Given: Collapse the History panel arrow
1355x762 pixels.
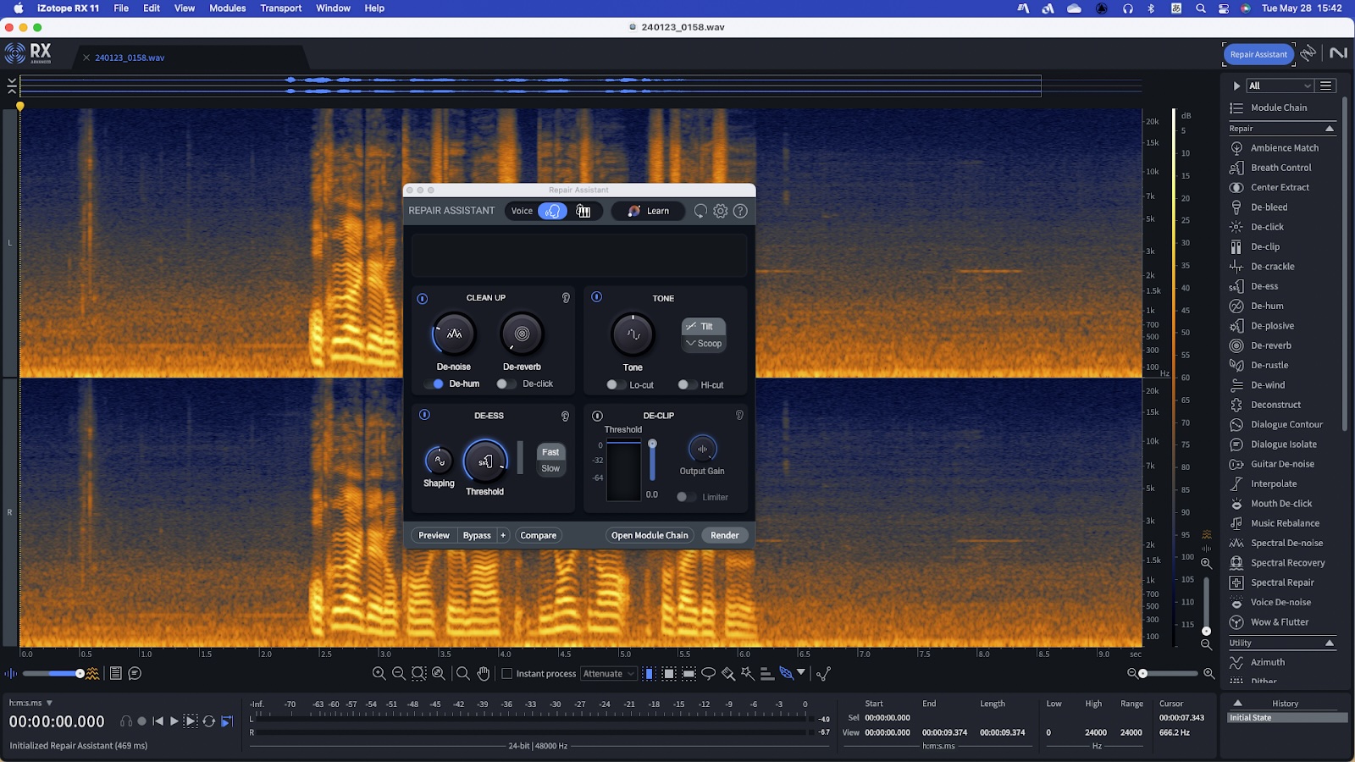Looking at the screenshot, I should 1237,703.
